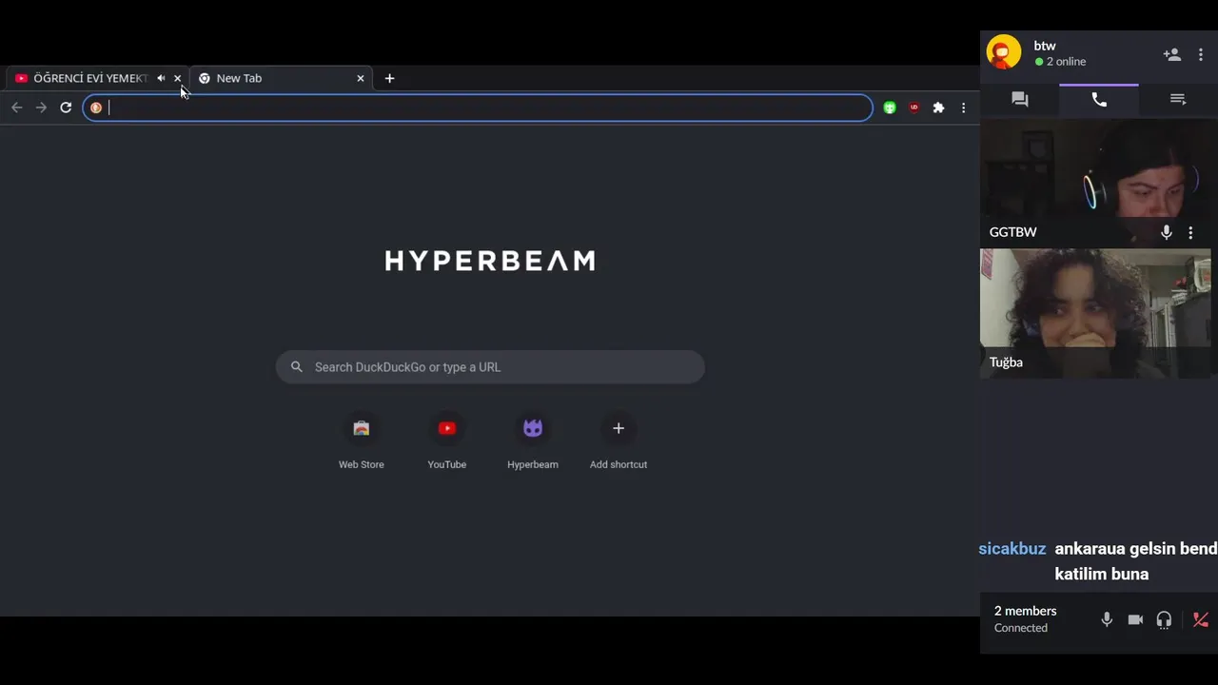Focus the browser address bar
This screenshot has width=1218, height=685.
478,108
